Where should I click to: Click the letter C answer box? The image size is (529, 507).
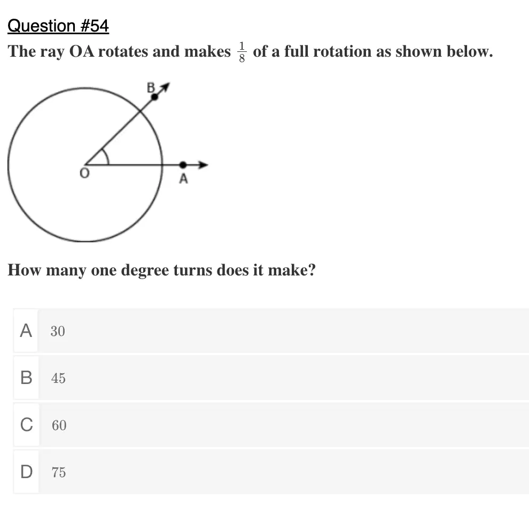(x=26, y=425)
